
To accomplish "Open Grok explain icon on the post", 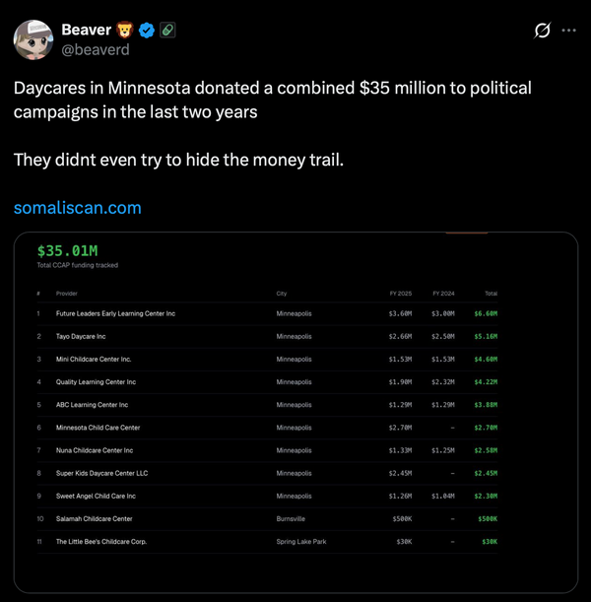I will 542,31.
